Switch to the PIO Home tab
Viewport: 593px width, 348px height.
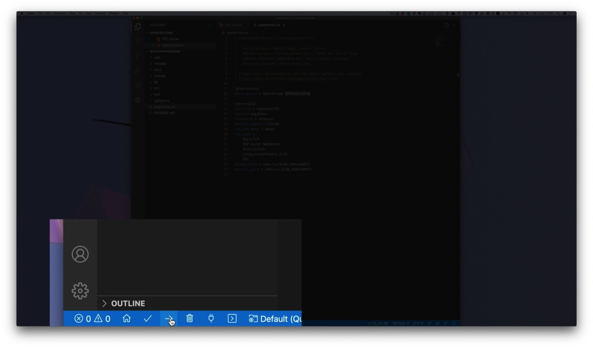(x=233, y=25)
